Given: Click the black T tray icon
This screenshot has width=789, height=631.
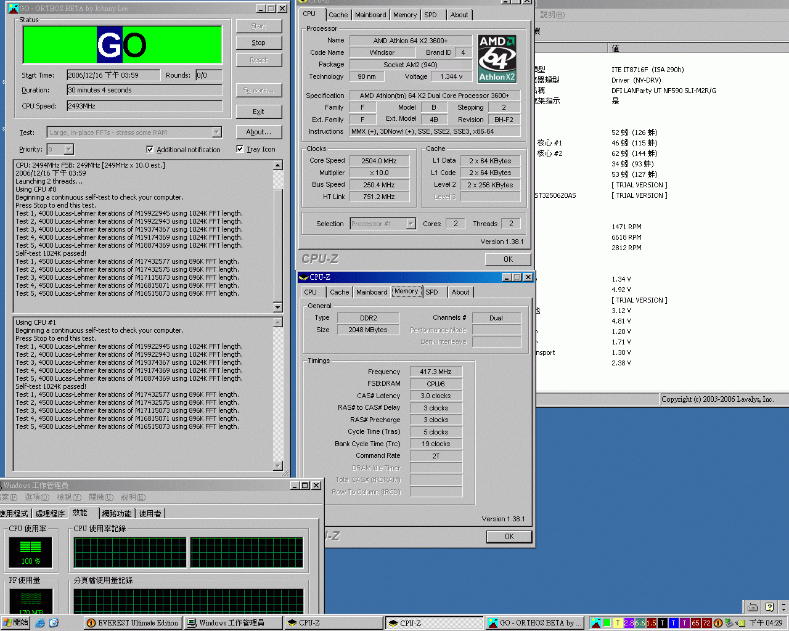Looking at the screenshot, I should [663, 623].
